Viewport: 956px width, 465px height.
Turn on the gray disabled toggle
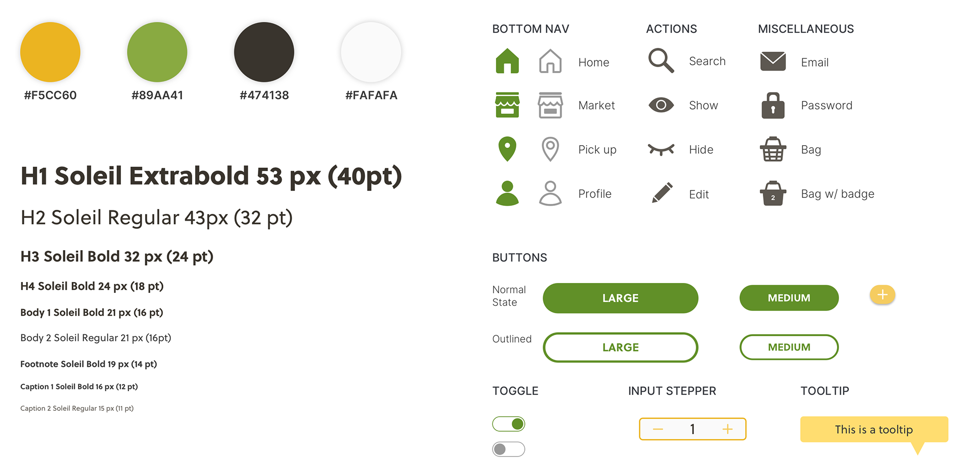coord(508,449)
